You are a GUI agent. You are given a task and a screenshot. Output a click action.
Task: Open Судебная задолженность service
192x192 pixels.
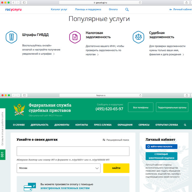[x=162, y=35]
